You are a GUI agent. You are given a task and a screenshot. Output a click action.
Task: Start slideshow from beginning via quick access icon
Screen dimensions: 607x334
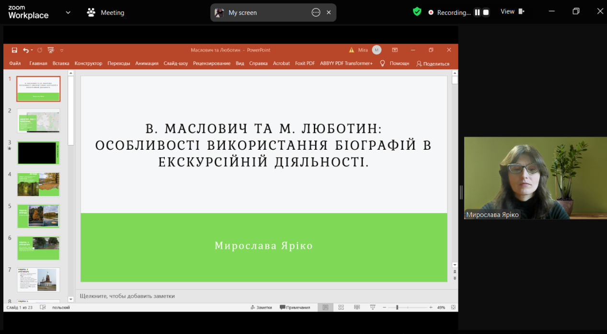point(51,50)
